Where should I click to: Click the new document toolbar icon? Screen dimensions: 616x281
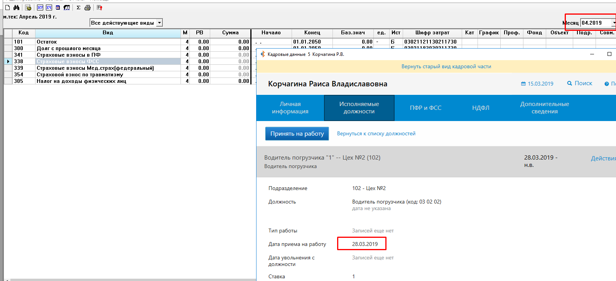[x=7, y=7]
